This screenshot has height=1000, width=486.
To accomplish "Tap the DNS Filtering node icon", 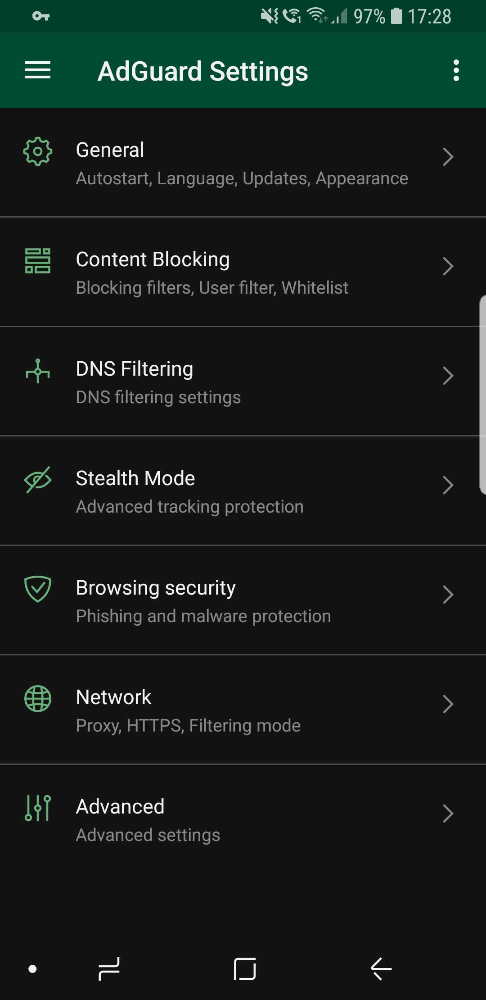I will pyautogui.click(x=38, y=371).
